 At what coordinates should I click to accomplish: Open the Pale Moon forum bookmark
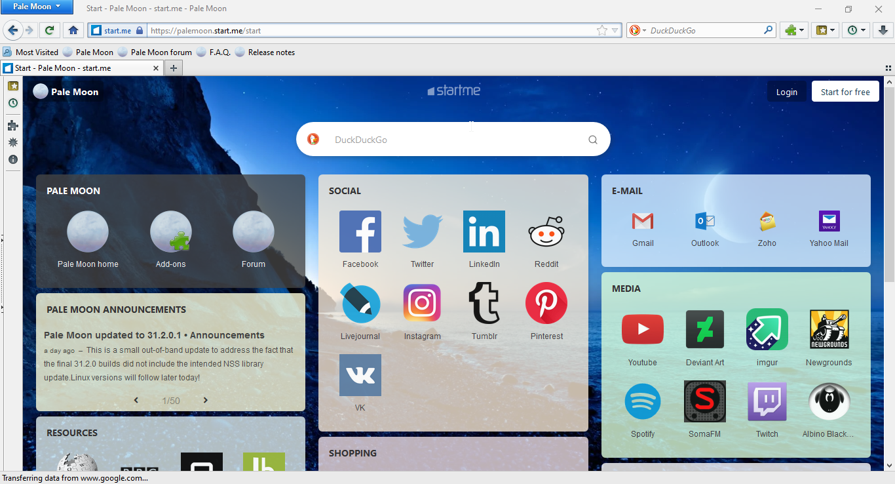click(x=155, y=52)
